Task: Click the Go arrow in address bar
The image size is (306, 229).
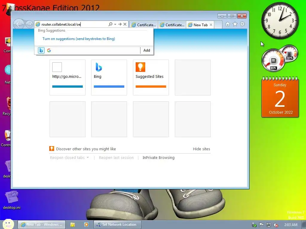Action: pyautogui.click(x=120, y=24)
